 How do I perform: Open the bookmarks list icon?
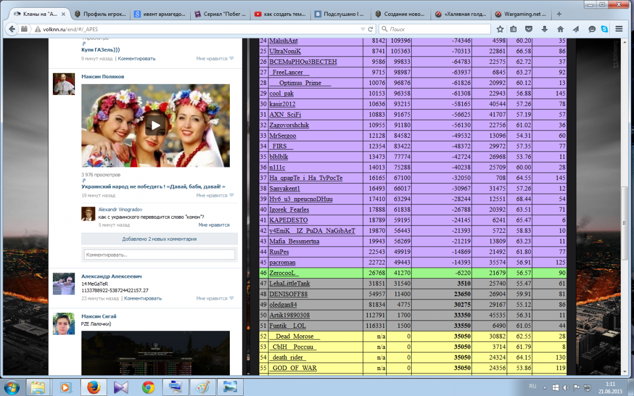point(514,29)
